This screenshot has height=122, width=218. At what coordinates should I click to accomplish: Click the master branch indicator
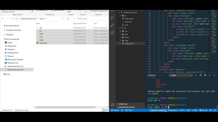(115, 110)
